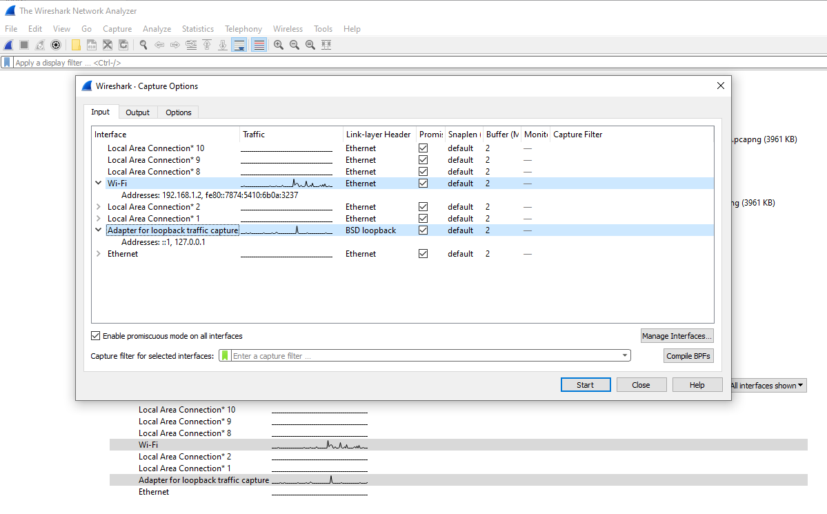
Task: Toggle auto scroll during live capture icon
Action: [239, 45]
